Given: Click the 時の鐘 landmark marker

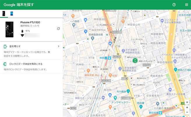Looking at the screenshot, I should (141, 107).
